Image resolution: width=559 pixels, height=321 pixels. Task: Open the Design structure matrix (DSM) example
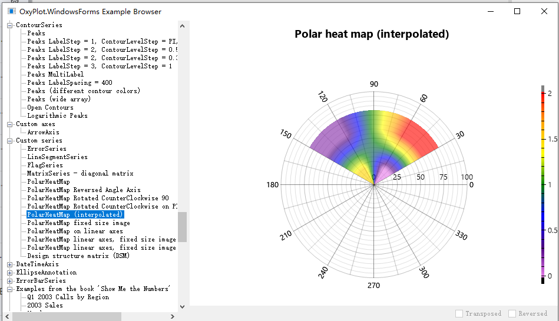click(x=78, y=256)
